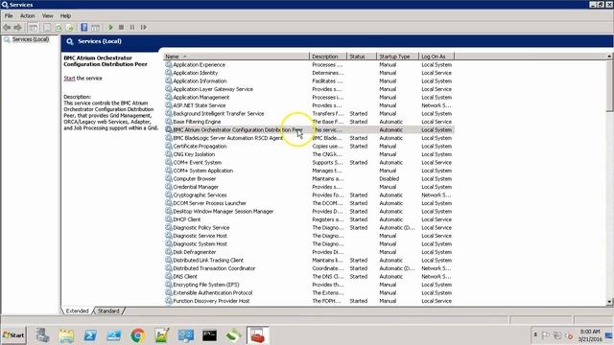Image resolution: width=614 pixels, height=345 pixels.
Task: Toggle Show/Hide Console Tree toolbar icon
Action: point(34,28)
